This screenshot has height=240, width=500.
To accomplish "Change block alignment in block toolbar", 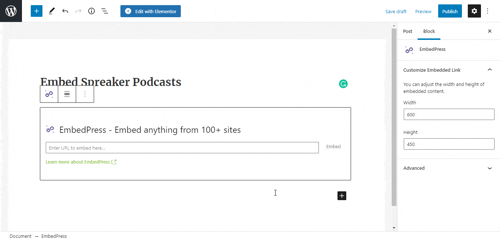I will click(67, 94).
